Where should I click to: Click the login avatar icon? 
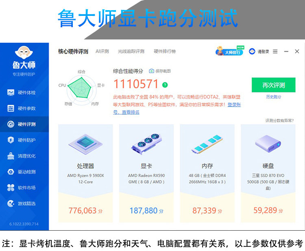[252, 51]
